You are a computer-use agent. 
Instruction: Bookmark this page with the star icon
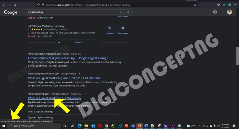click(195, 5)
